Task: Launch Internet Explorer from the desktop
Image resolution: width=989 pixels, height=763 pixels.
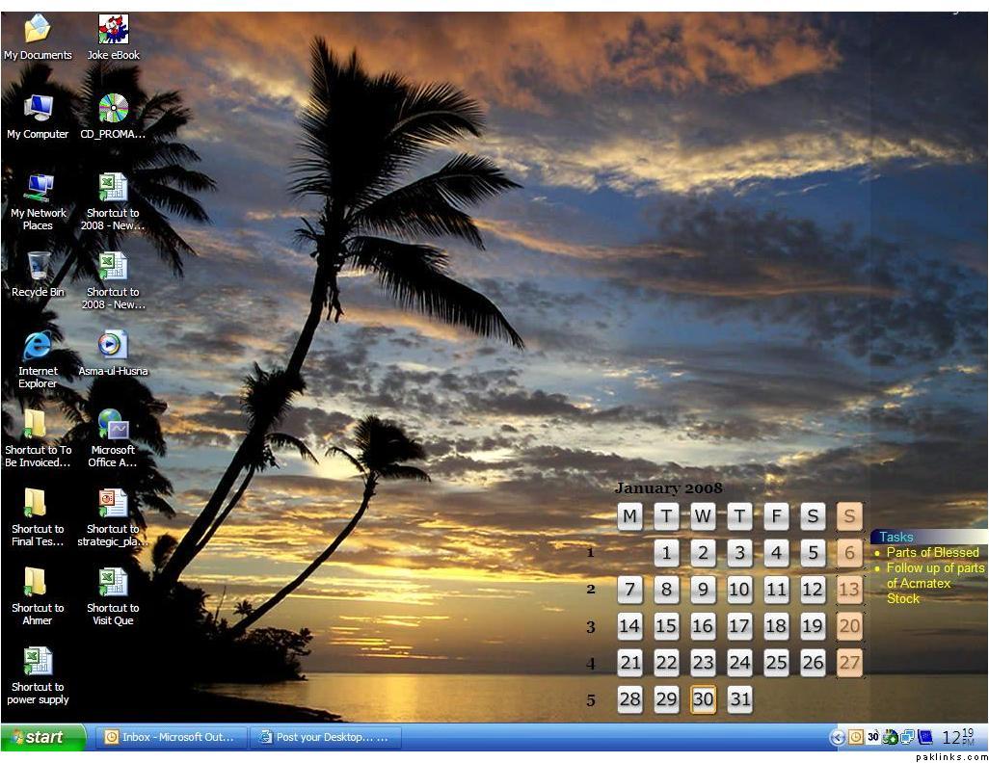Action: (38, 348)
